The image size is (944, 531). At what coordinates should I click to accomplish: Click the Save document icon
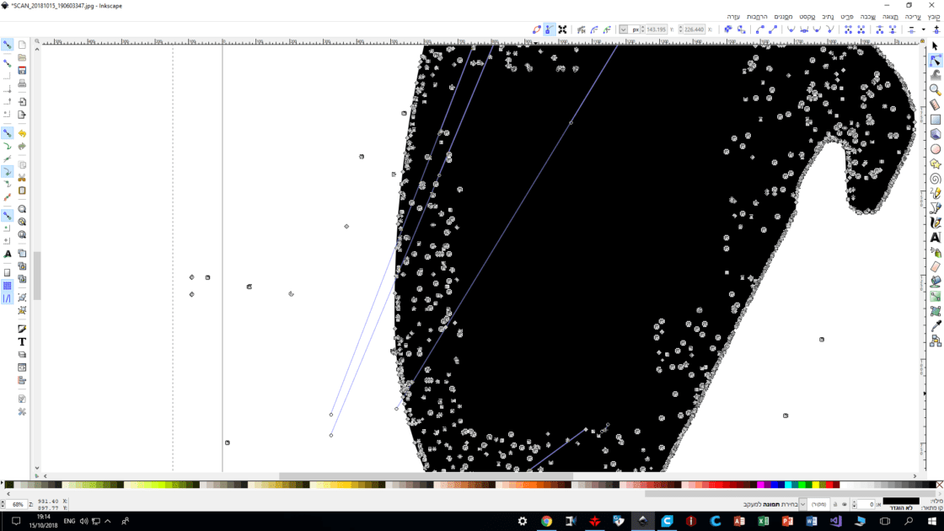(x=22, y=71)
